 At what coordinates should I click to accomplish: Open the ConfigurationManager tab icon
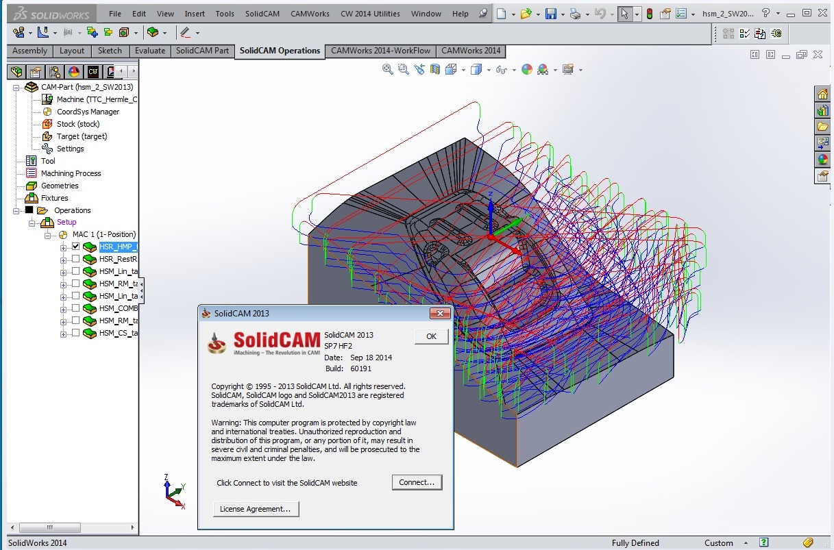tap(55, 71)
